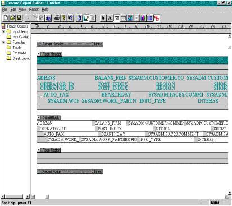Click the yellow question mark Help icon

63,18
